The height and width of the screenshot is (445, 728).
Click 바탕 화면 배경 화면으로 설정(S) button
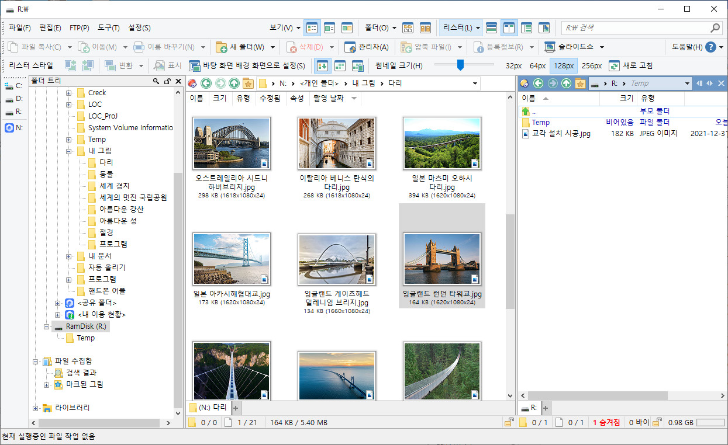point(247,65)
